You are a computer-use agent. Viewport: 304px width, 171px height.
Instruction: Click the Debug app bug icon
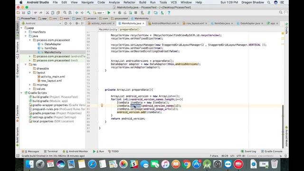pyautogui.click(x=120, y=13)
